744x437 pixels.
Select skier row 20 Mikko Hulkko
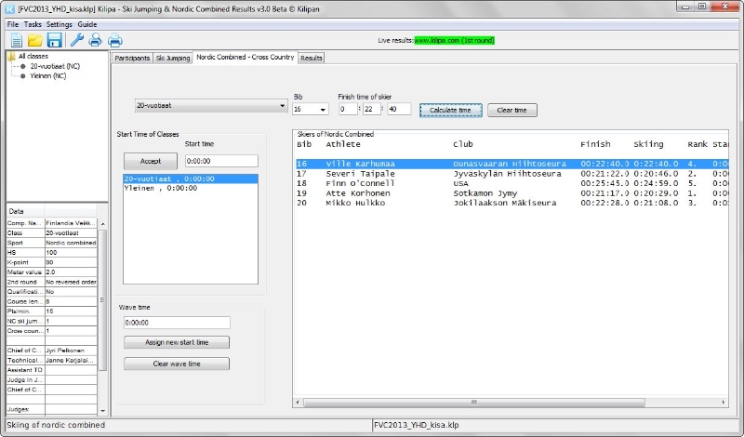512,203
